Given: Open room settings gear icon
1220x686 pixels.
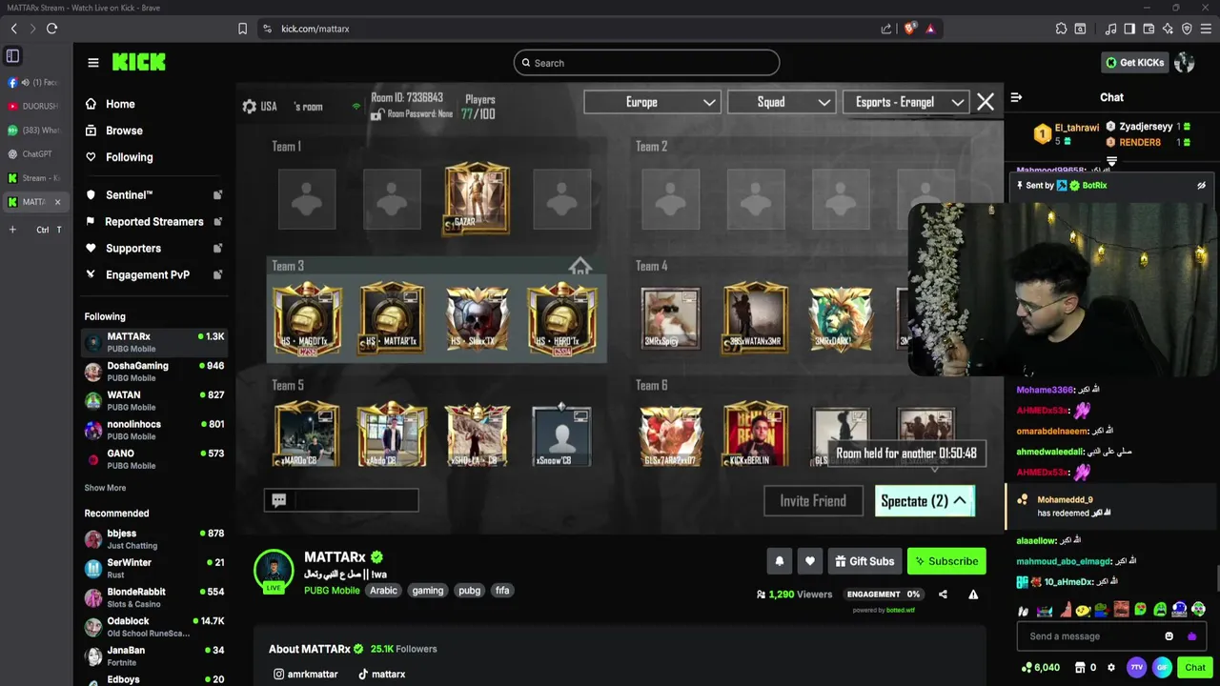Looking at the screenshot, I should coord(250,107).
